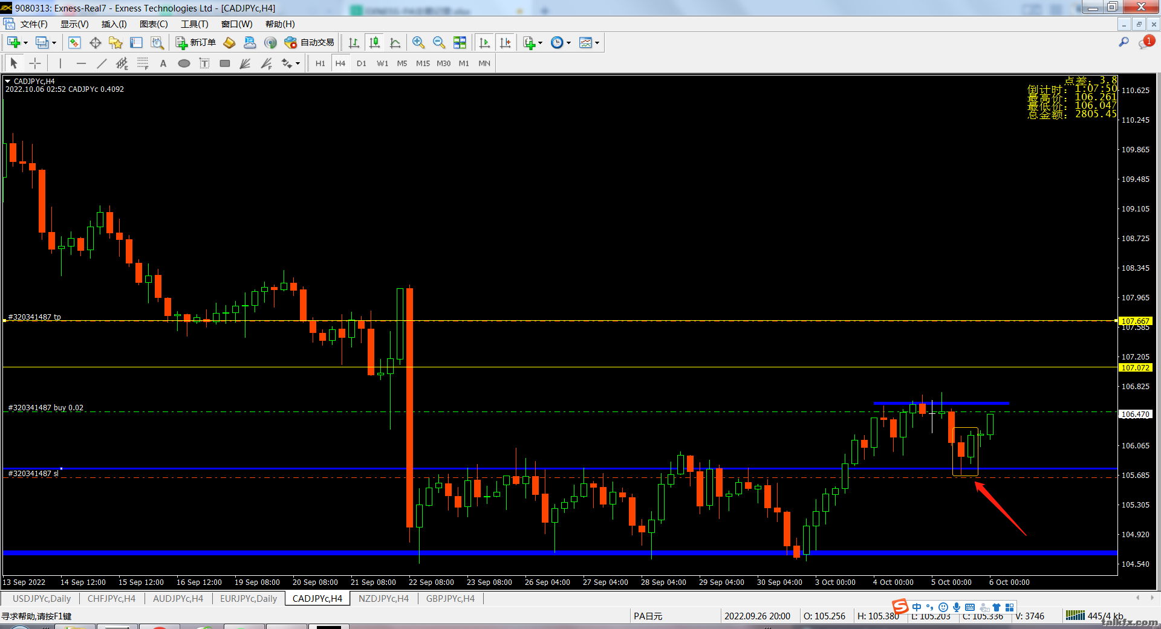
Task: Select the text label tool
Action: point(204,63)
